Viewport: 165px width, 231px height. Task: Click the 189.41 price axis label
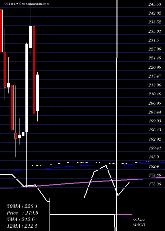(155, 148)
